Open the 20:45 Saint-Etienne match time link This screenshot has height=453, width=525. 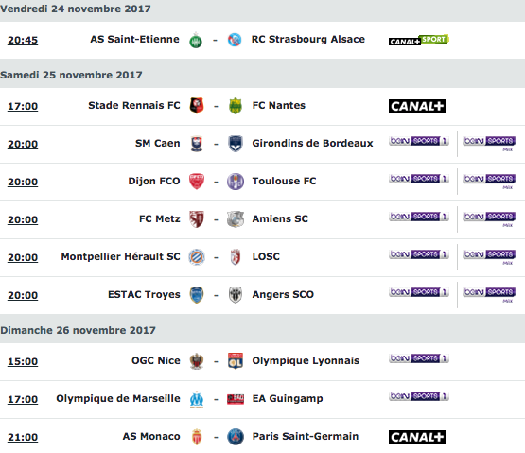coord(23,40)
